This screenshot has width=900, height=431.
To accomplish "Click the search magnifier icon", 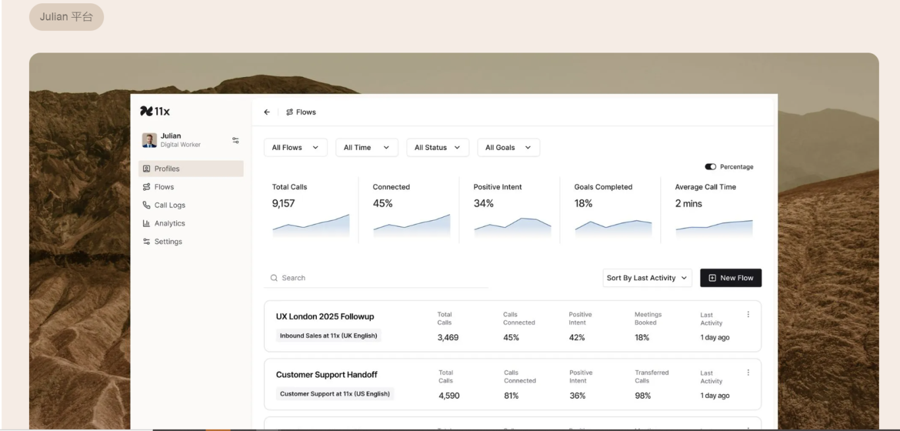I will pos(274,278).
